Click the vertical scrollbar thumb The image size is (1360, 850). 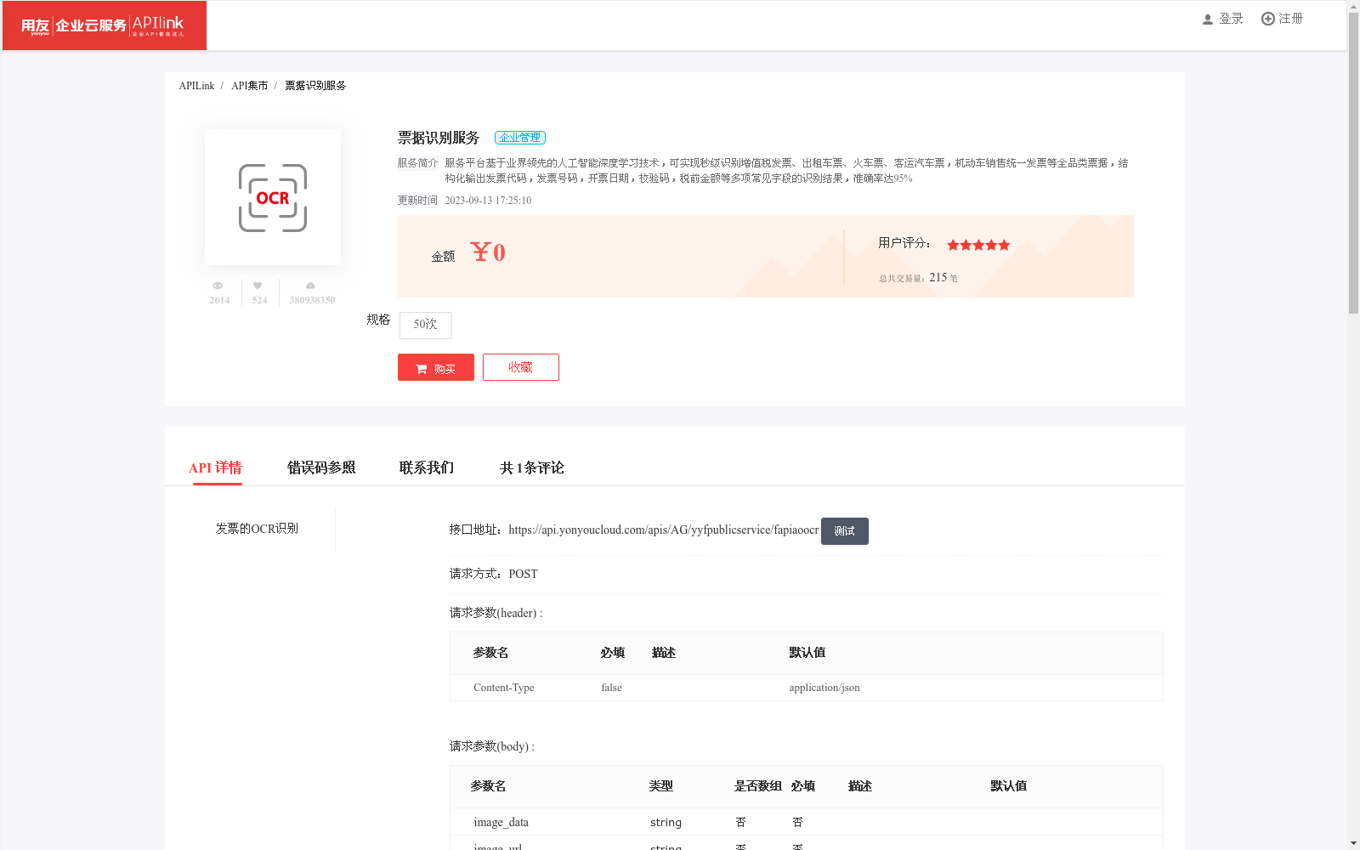click(x=1353, y=163)
